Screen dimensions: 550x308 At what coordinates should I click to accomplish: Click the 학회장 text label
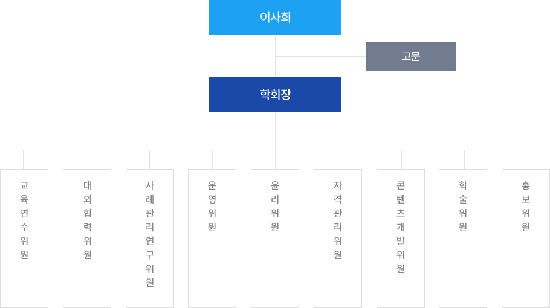click(x=275, y=94)
